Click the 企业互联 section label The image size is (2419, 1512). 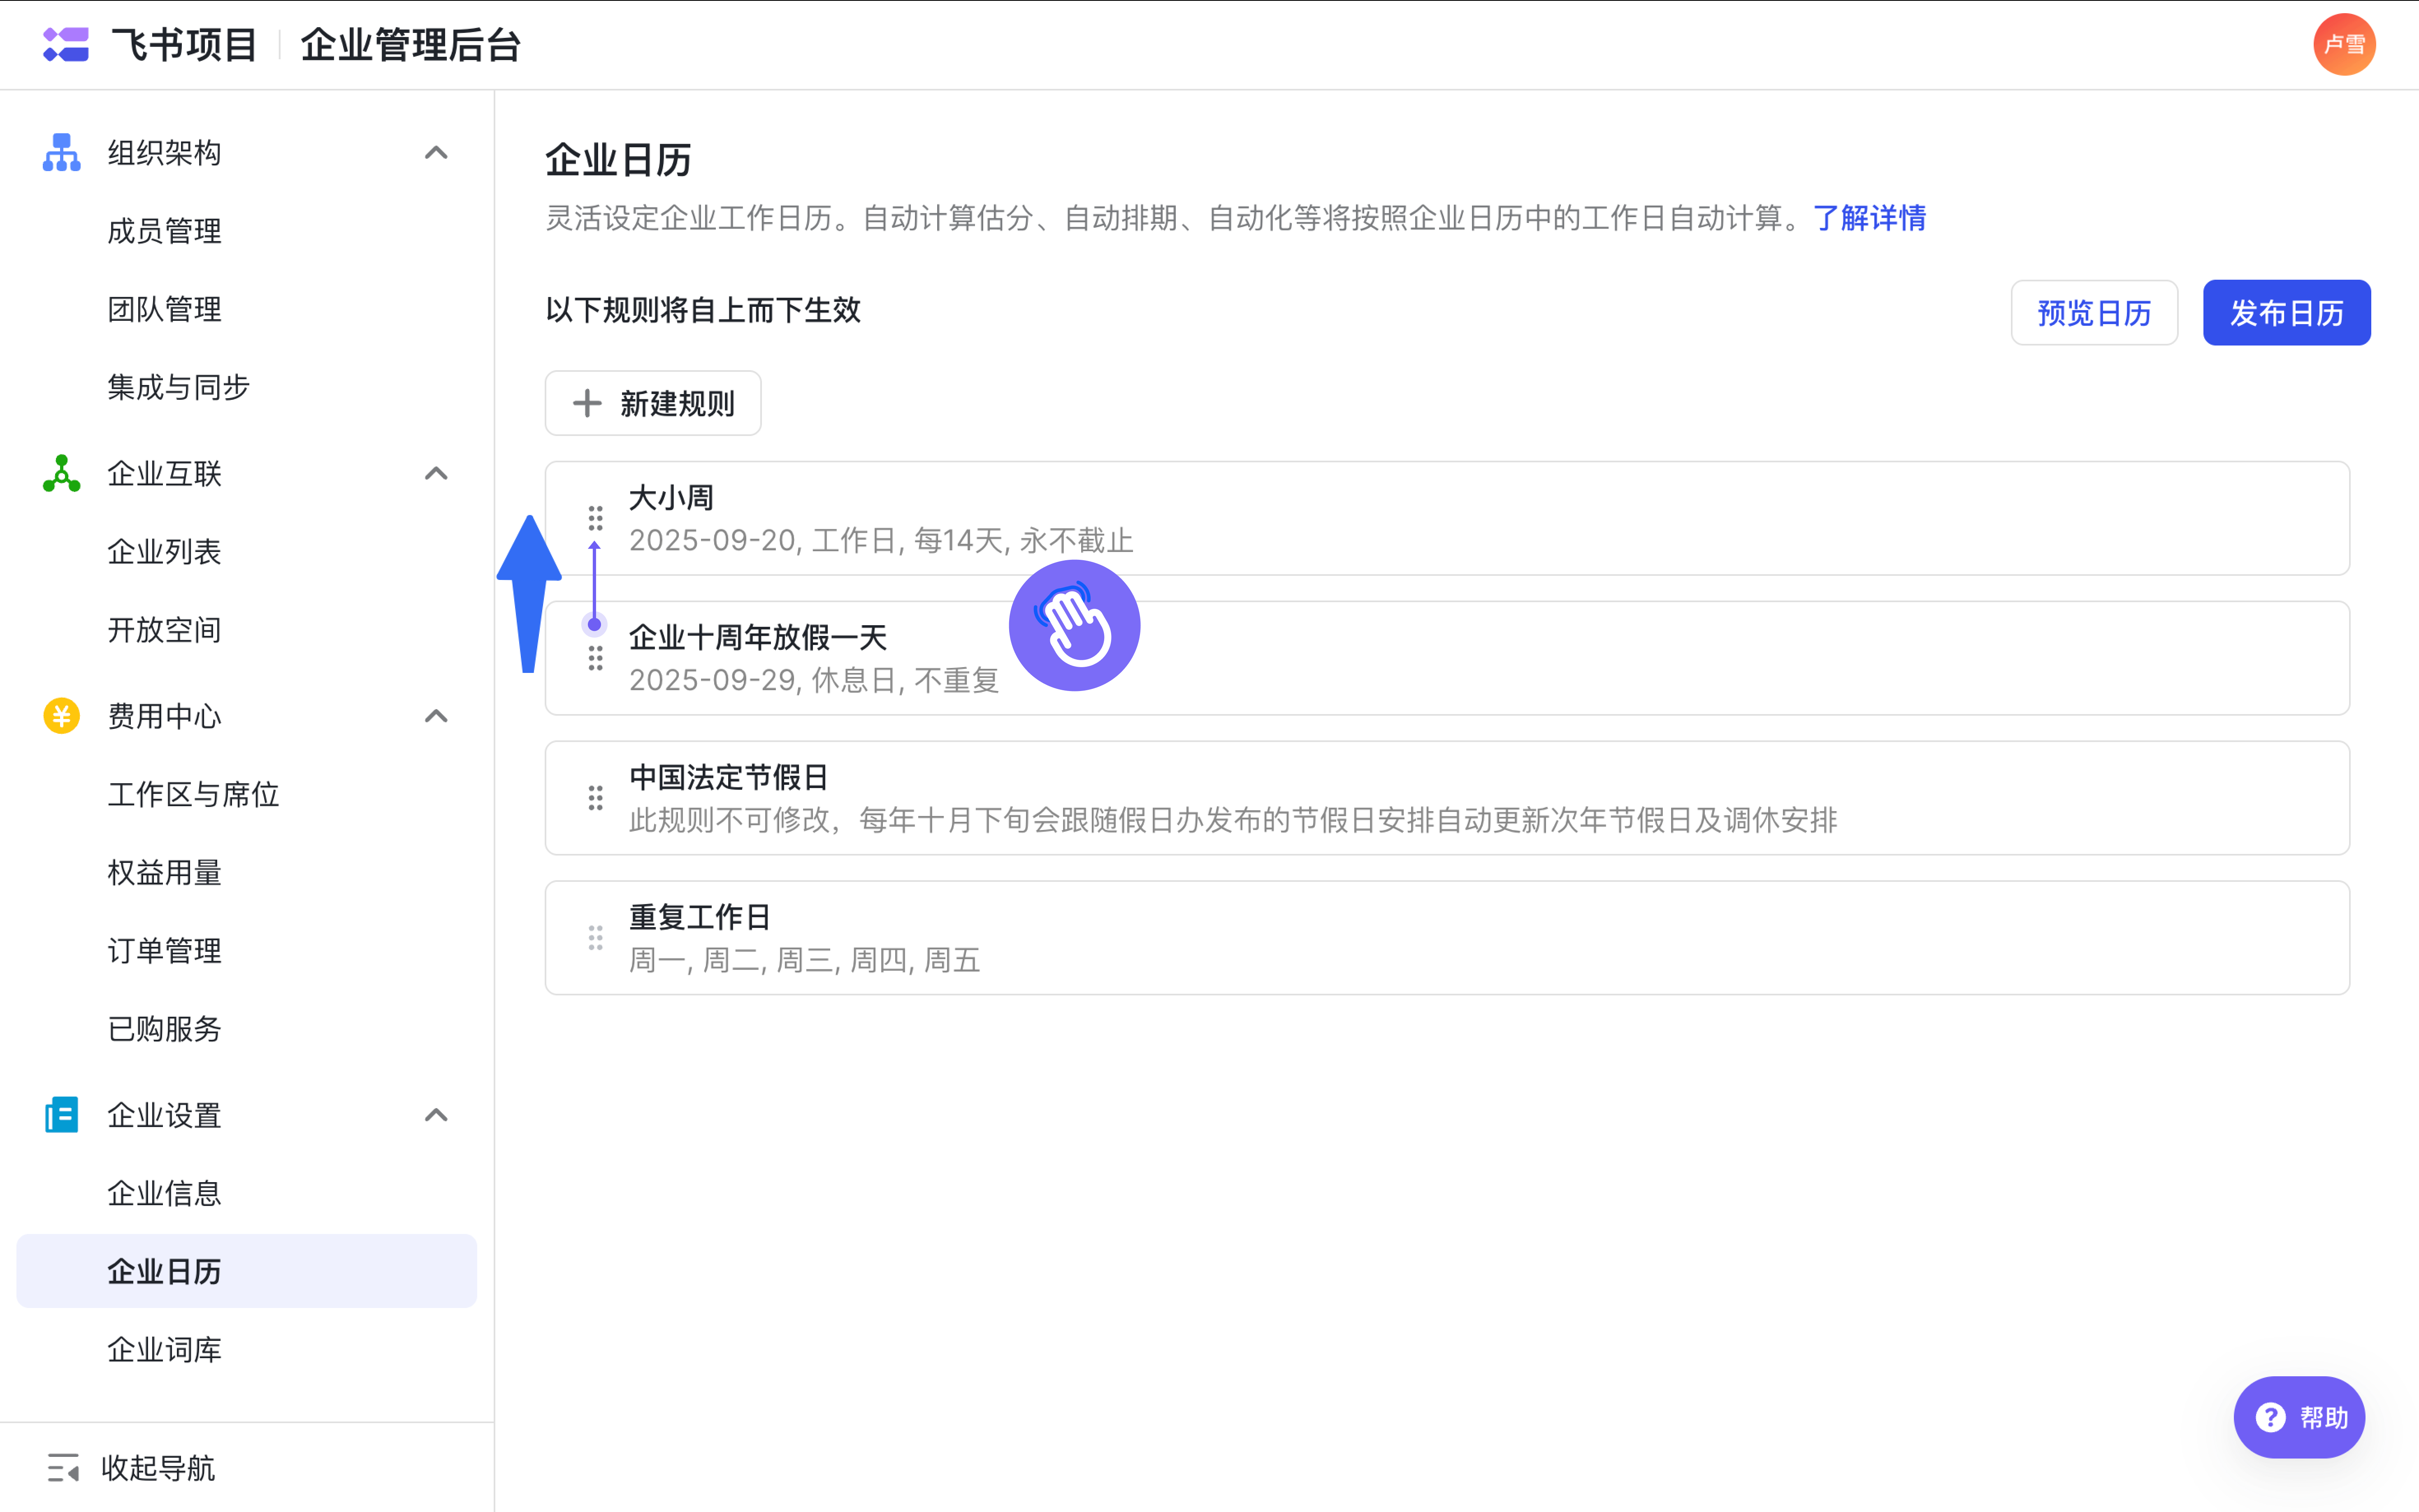click(x=165, y=474)
